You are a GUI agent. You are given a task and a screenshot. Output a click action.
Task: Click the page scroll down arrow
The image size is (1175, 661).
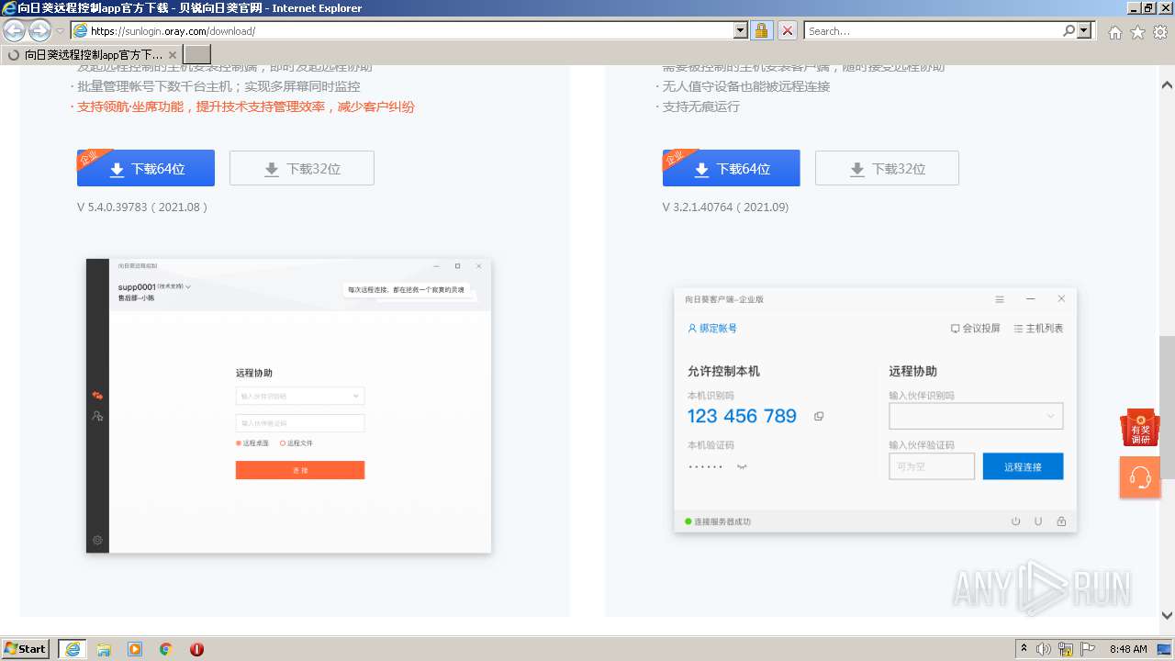(1167, 616)
